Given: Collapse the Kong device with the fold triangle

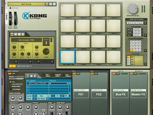Looking at the screenshot, I should (x=5, y=4).
